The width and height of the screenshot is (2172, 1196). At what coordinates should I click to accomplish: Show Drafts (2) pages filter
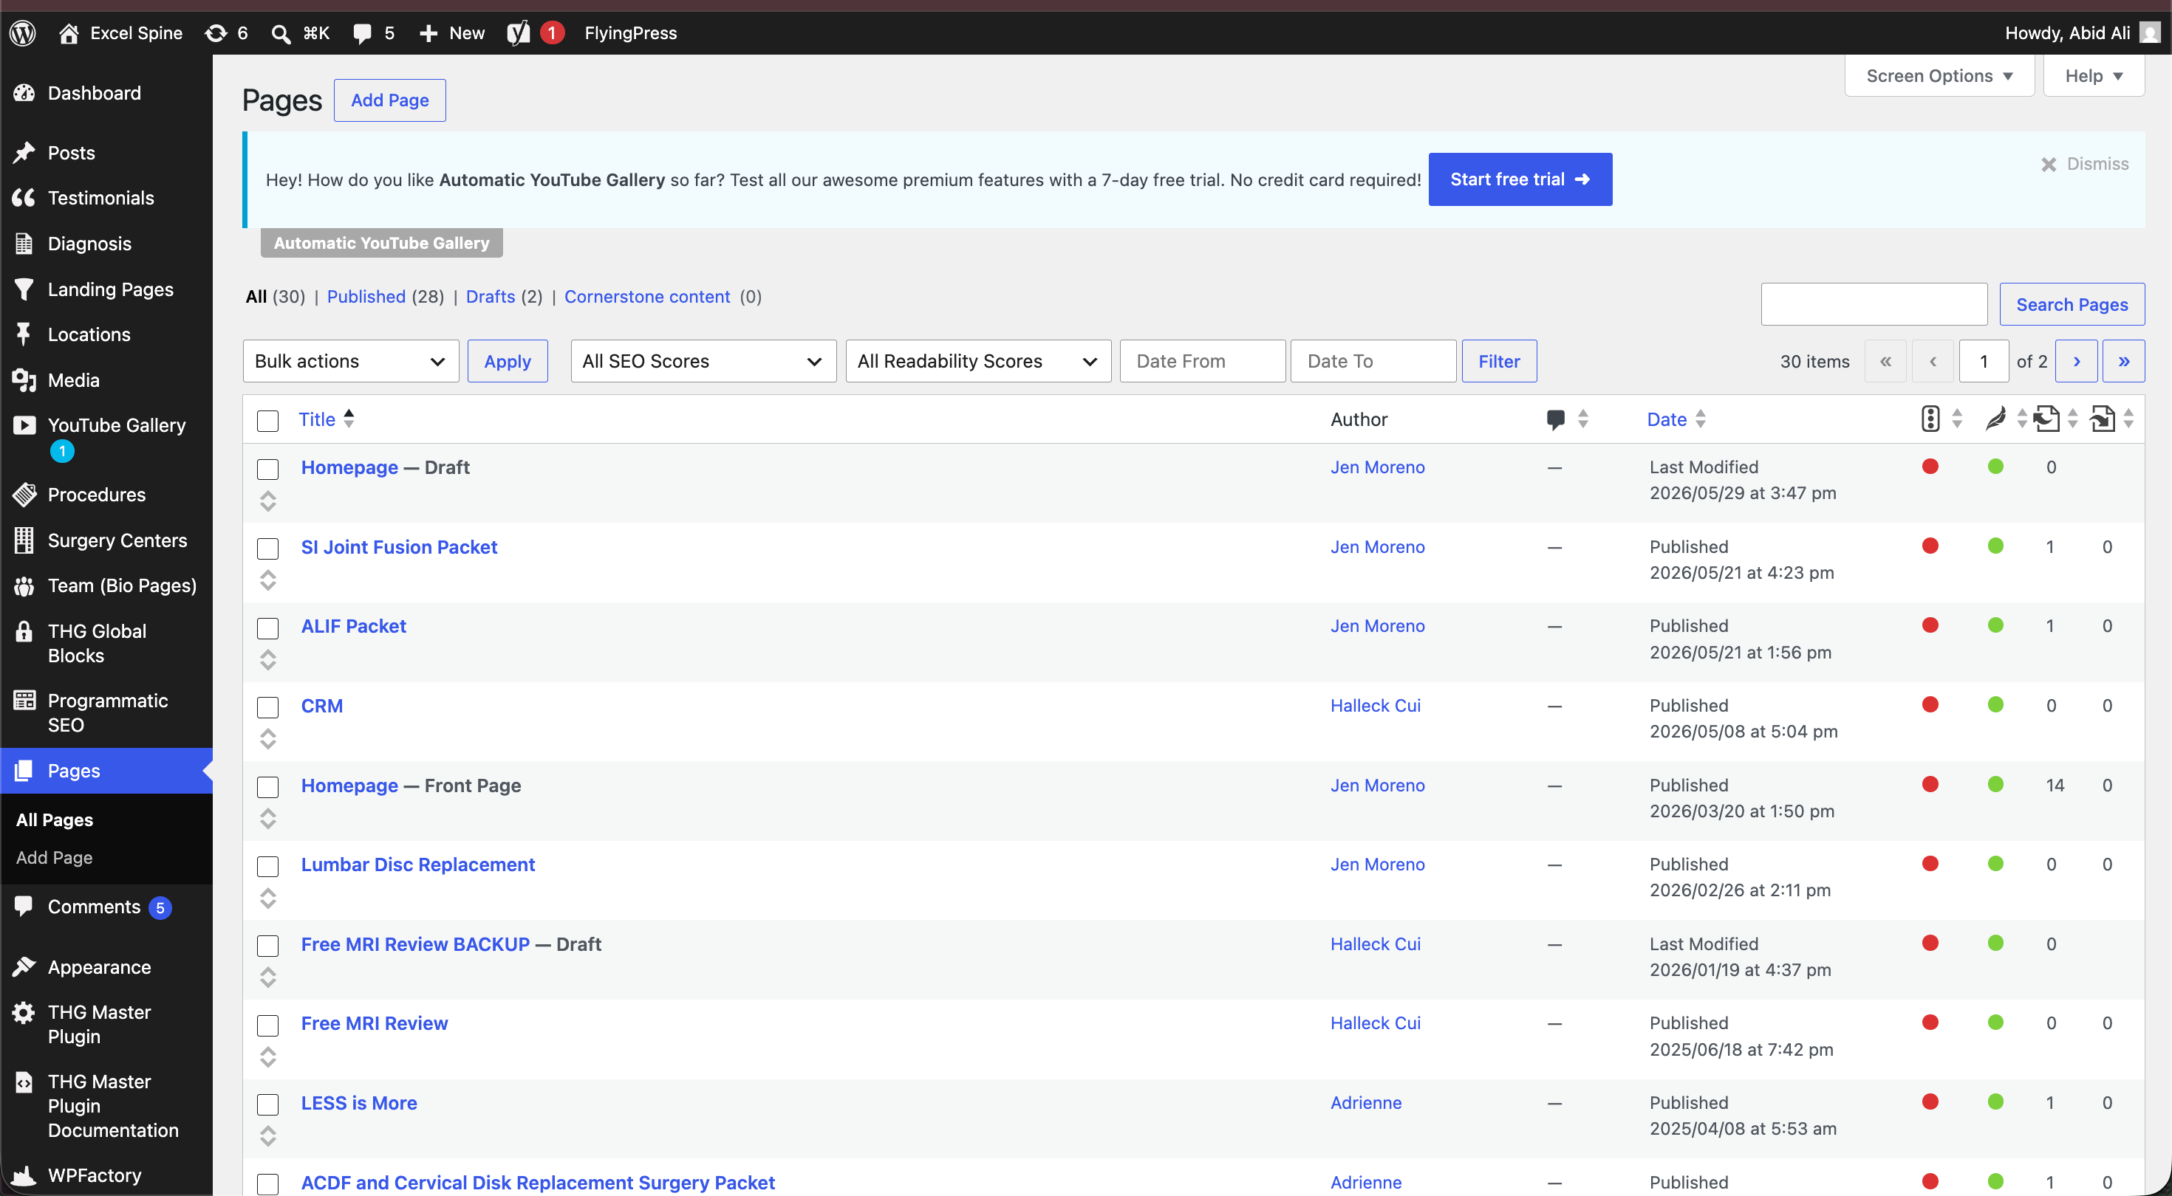click(x=504, y=297)
